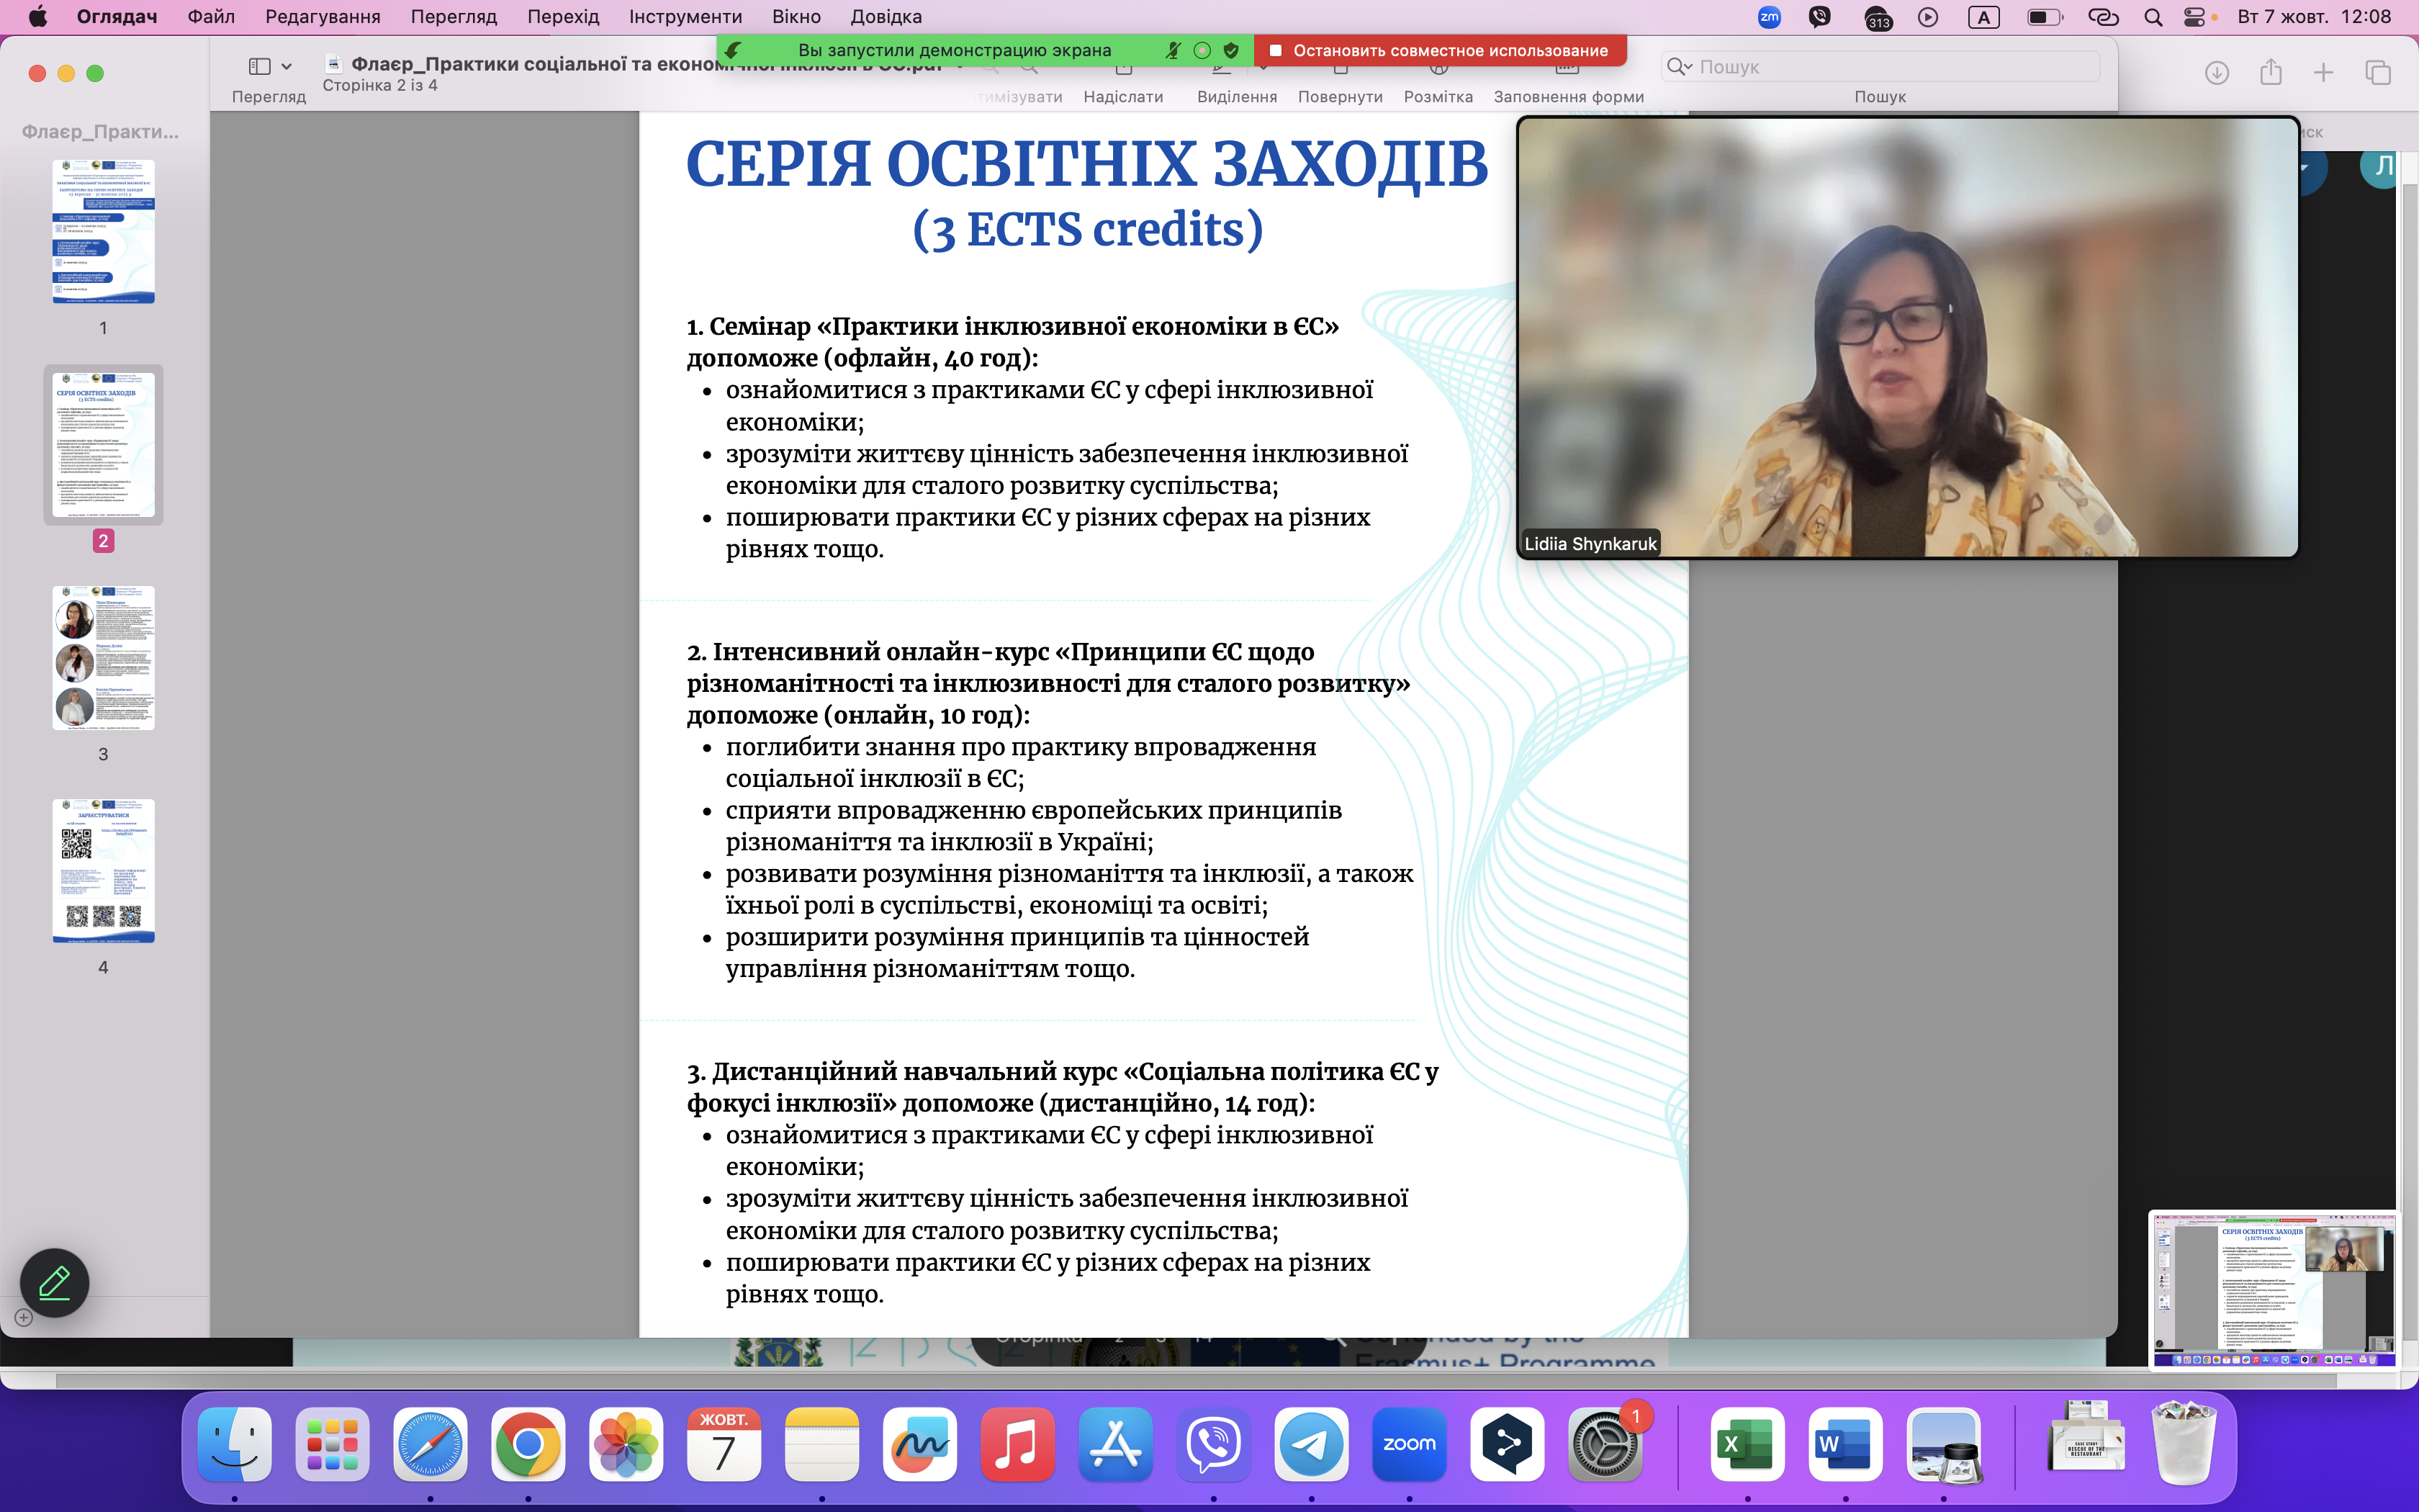This screenshot has width=2419, height=1512.
Task: Select page 1 thumbnail in the sidebar
Action: point(103,232)
